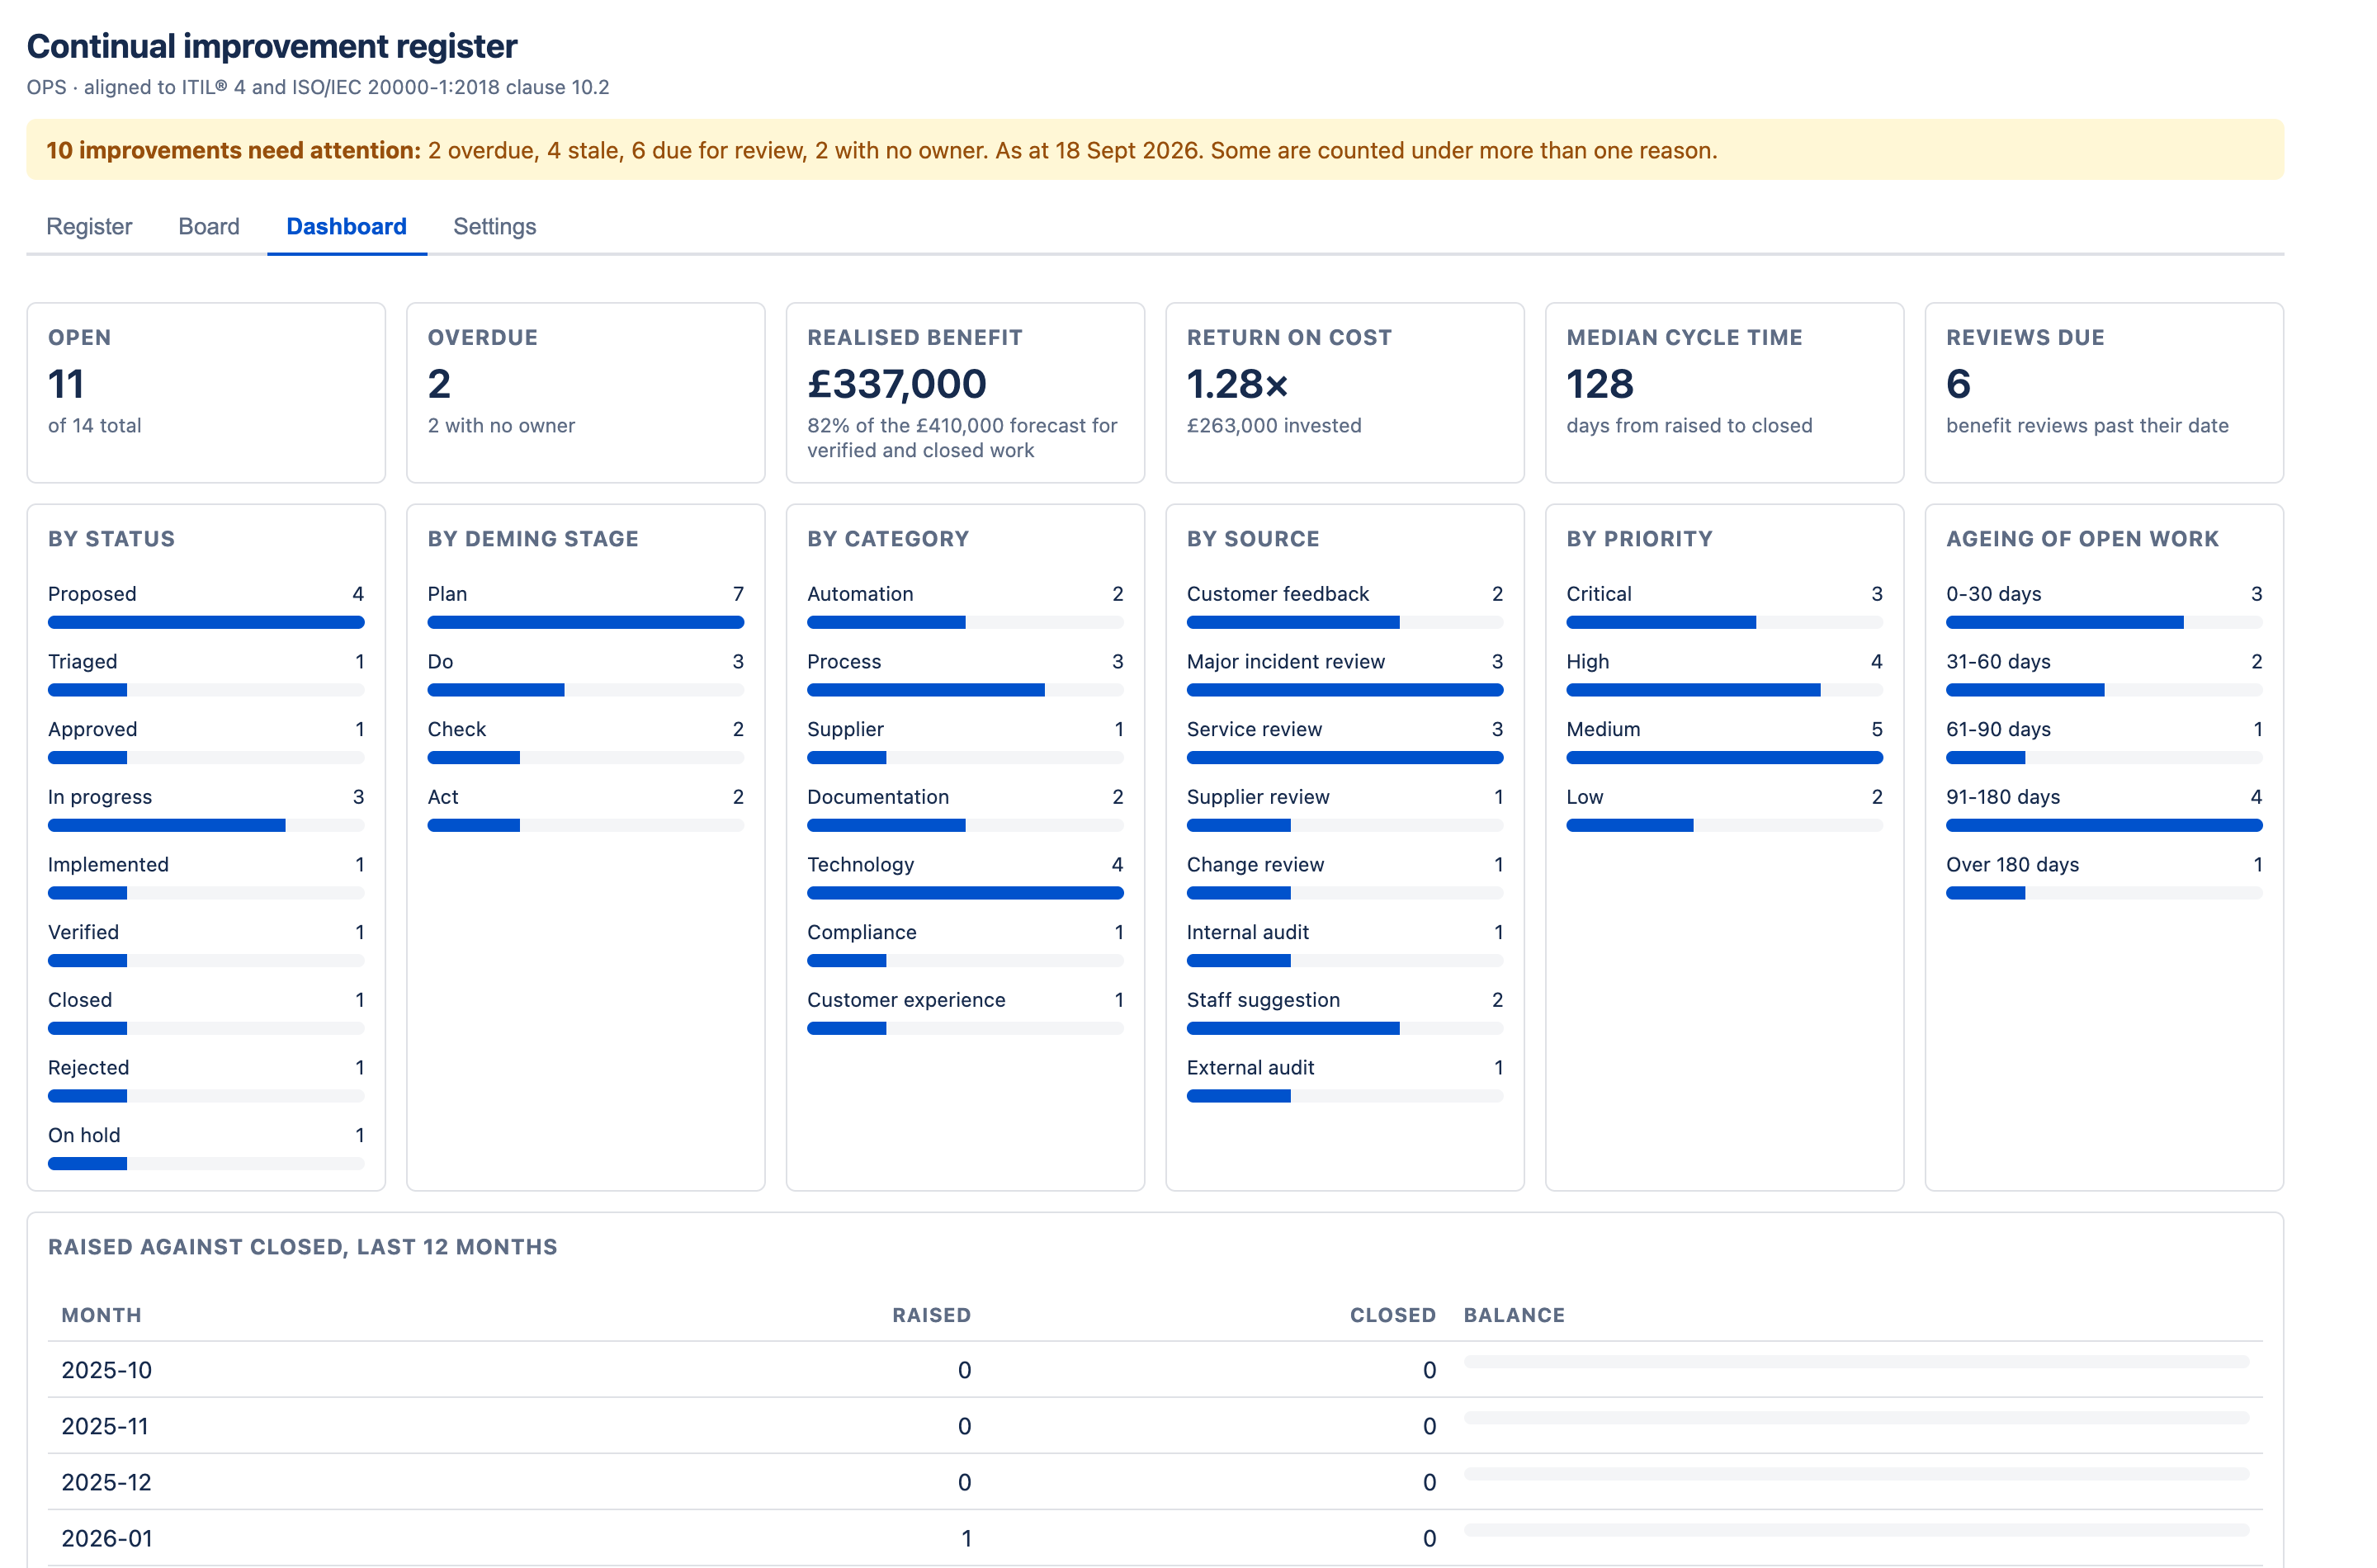
Task: Click the Over 180 days ageing row
Action: (x=2103, y=876)
